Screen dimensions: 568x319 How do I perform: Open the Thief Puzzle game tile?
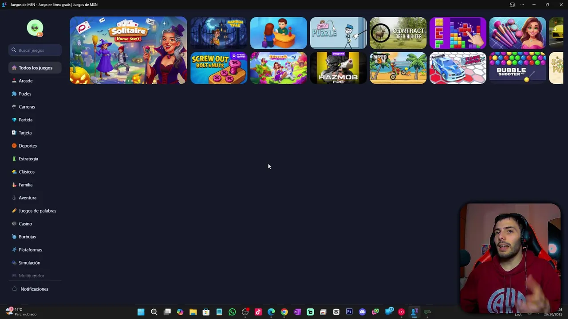click(338, 33)
